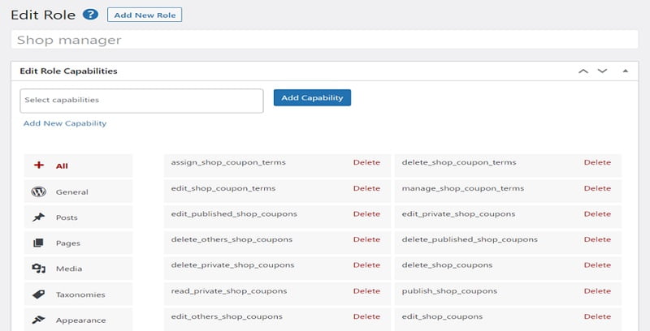Click the pages stack icon
This screenshot has height=331, width=650.
click(38, 243)
